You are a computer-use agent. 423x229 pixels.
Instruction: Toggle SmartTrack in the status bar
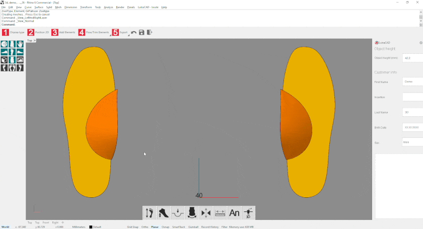179,227
